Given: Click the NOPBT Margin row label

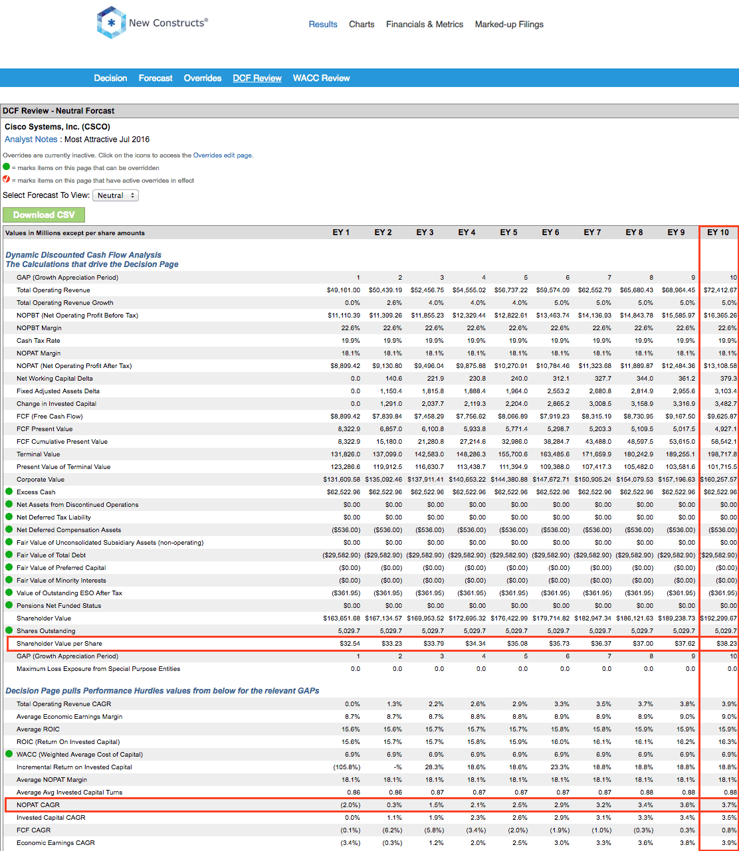Looking at the screenshot, I should (39, 328).
